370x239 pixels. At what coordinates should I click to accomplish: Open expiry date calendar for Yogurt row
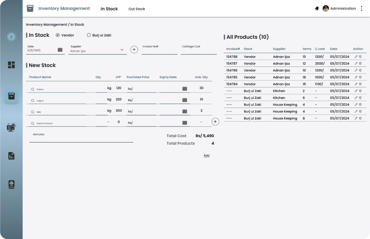(x=185, y=100)
